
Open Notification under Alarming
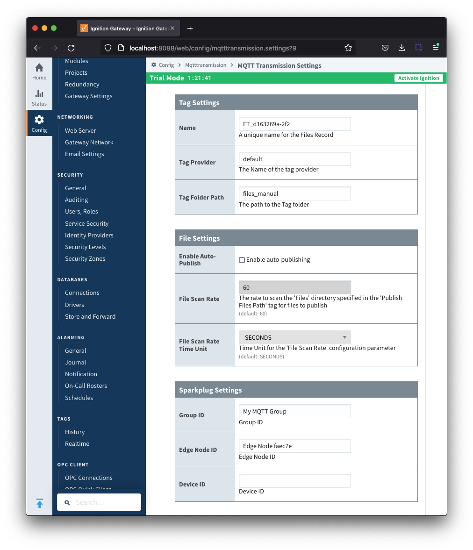click(81, 374)
